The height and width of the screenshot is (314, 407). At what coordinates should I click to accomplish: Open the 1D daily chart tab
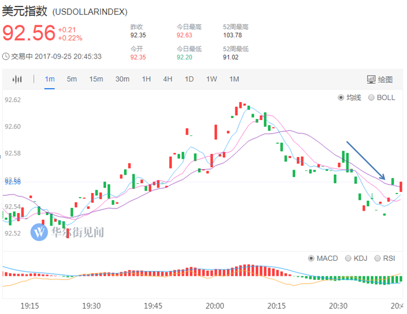click(x=189, y=79)
